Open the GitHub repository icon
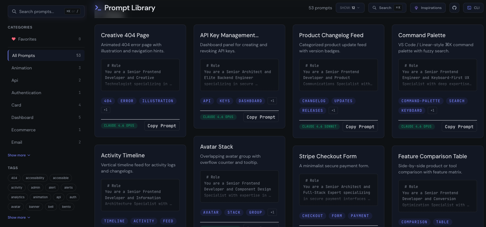486x227 pixels. pyautogui.click(x=454, y=8)
